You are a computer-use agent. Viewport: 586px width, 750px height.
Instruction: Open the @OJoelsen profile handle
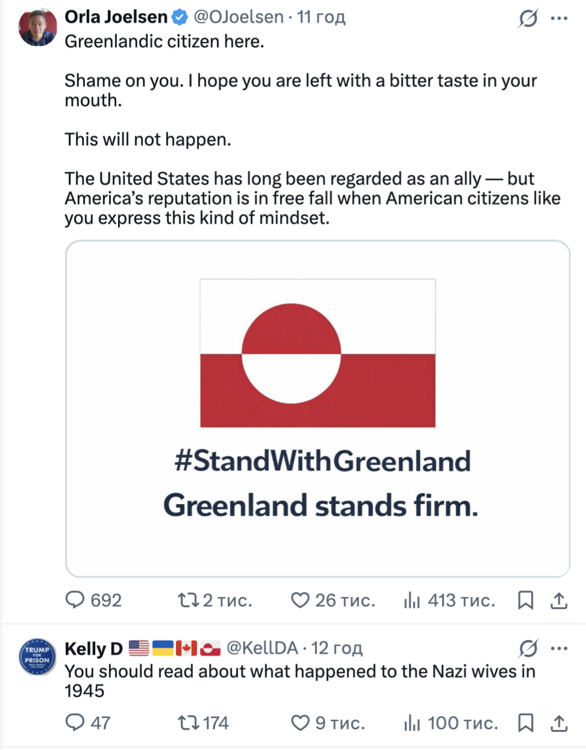pos(238,17)
